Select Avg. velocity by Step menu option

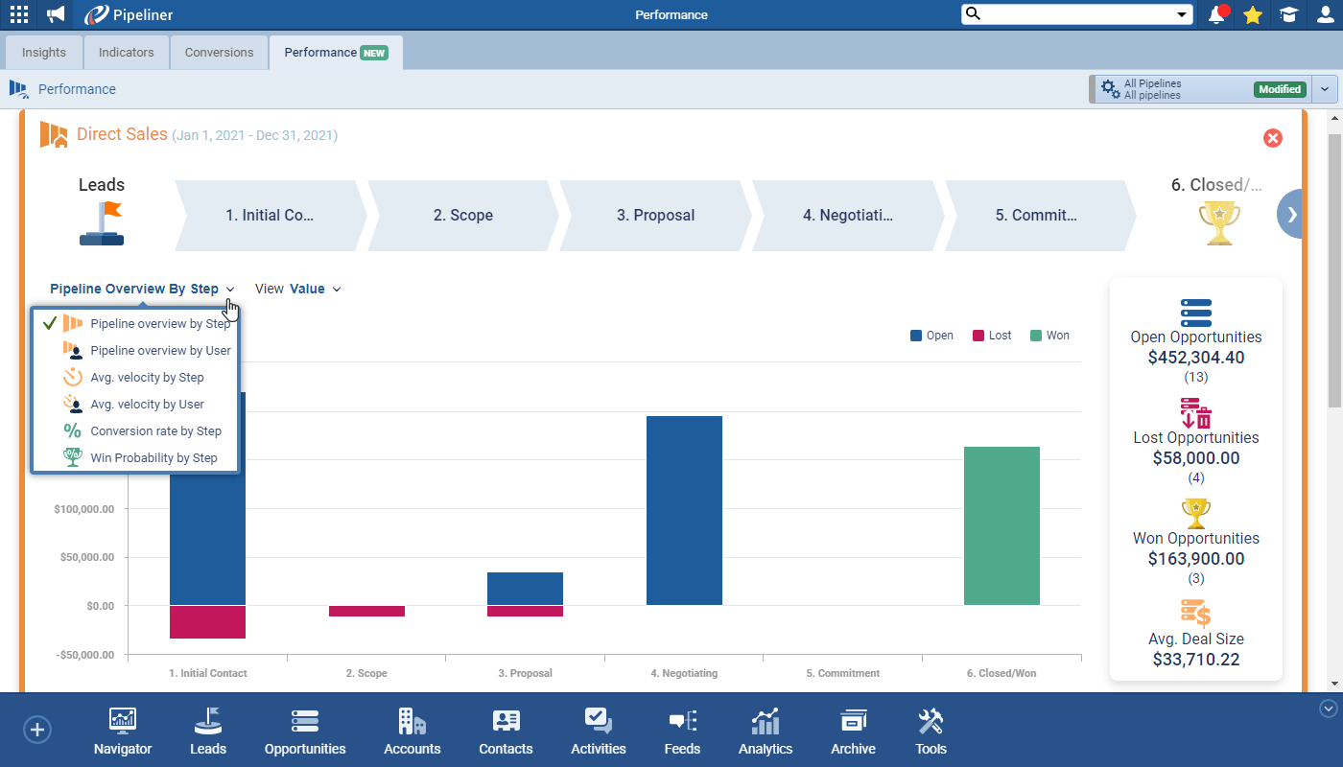147,378
